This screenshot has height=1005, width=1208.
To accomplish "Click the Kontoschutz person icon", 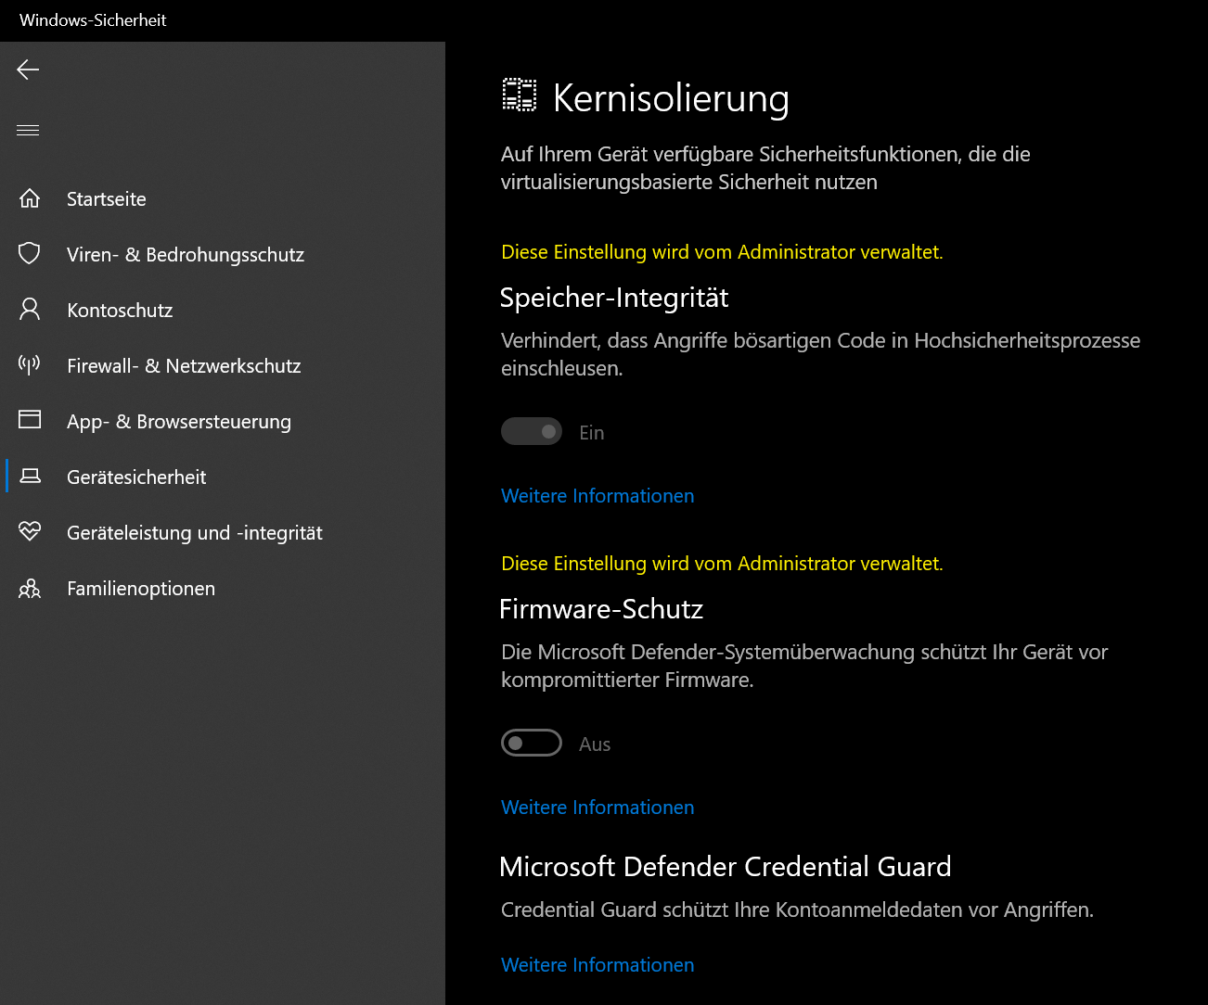I will [x=30, y=309].
